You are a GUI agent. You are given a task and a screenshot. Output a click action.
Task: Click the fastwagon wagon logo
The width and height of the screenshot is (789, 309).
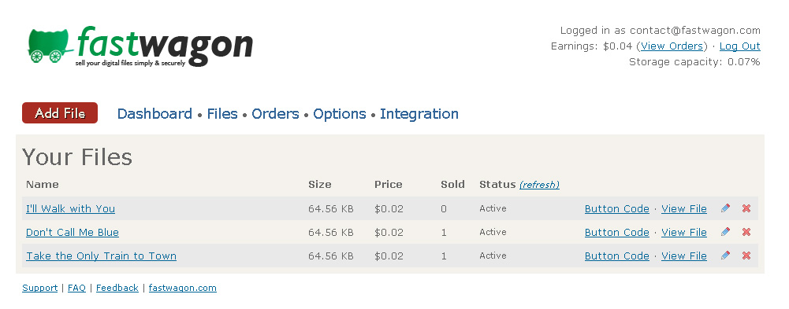(140, 46)
